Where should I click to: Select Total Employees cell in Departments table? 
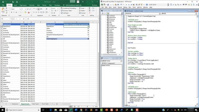pyautogui.click(x=55, y=39)
